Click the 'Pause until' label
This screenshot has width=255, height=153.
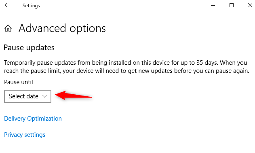[18, 82]
